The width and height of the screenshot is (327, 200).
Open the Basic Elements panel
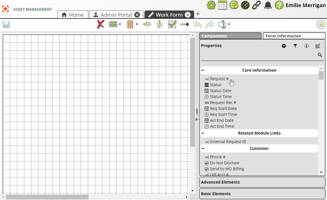pyautogui.click(x=262, y=194)
